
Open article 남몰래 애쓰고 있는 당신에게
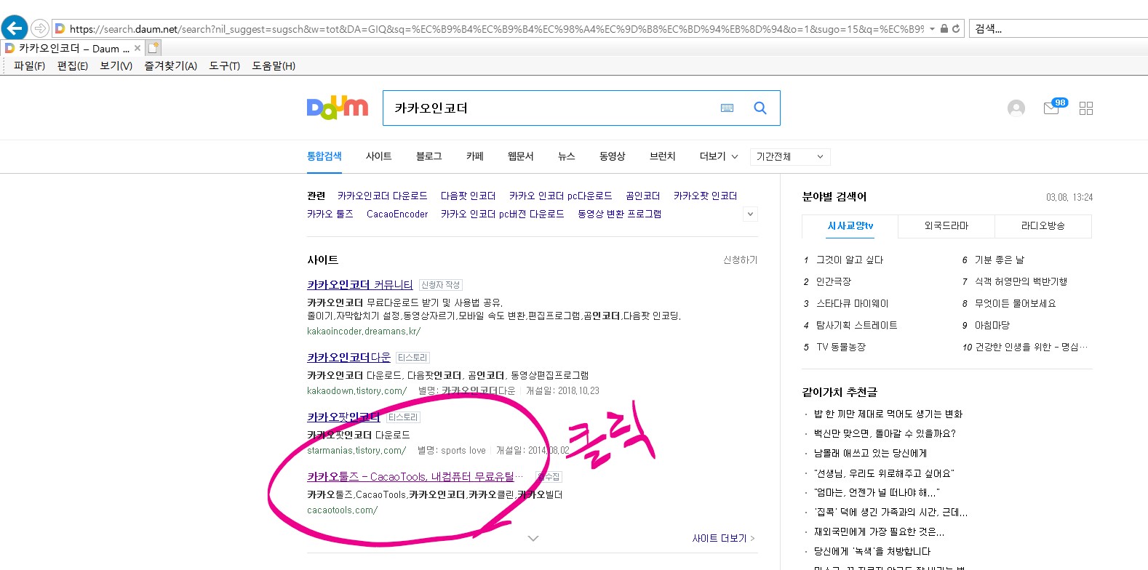(x=870, y=453)
